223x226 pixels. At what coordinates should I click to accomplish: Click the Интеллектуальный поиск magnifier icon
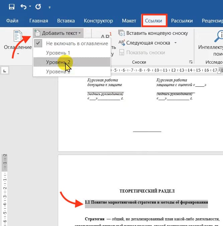pos(219,36)
